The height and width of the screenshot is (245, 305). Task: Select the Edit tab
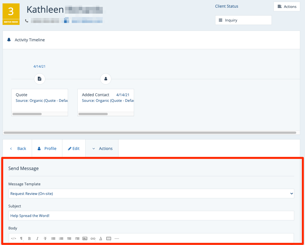(x=74, y=149)
